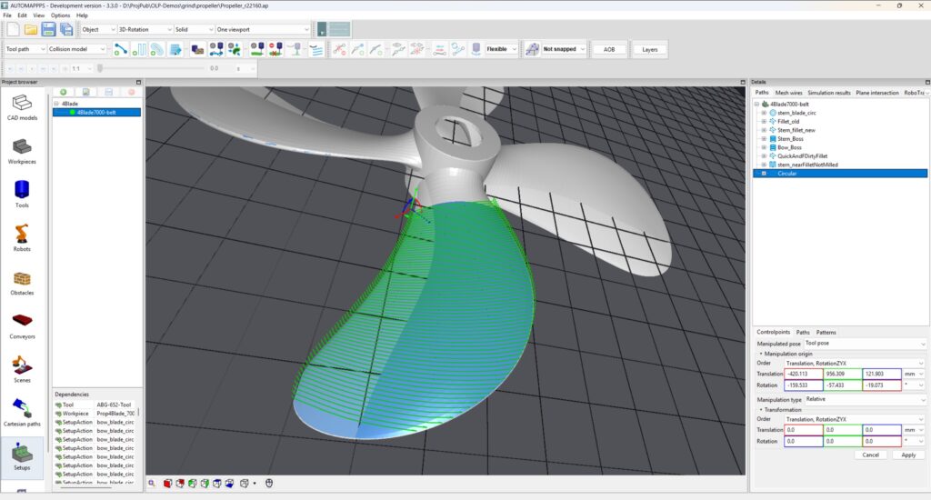Collapse the 4Blade7000-belt root node in Details
The width and height of the screenshot is (931, 500).
[756, 104]
